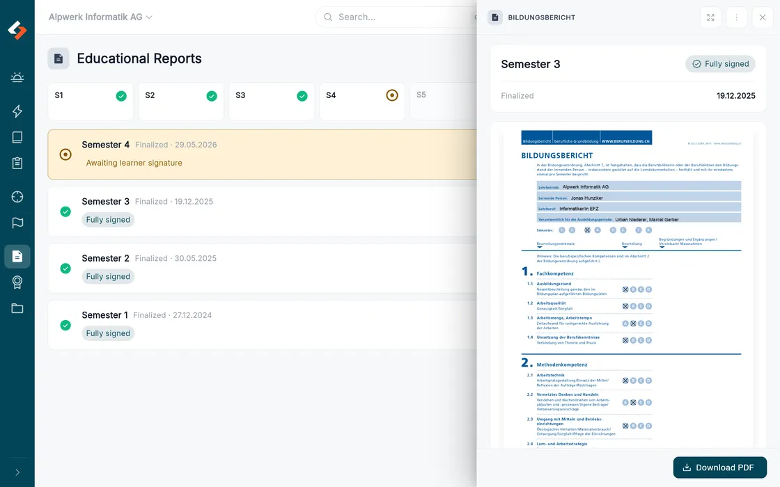The width and height of the screenshot is (780, 487).
Task: Click 'Awaiting learner signature' text
Action: 134,163
